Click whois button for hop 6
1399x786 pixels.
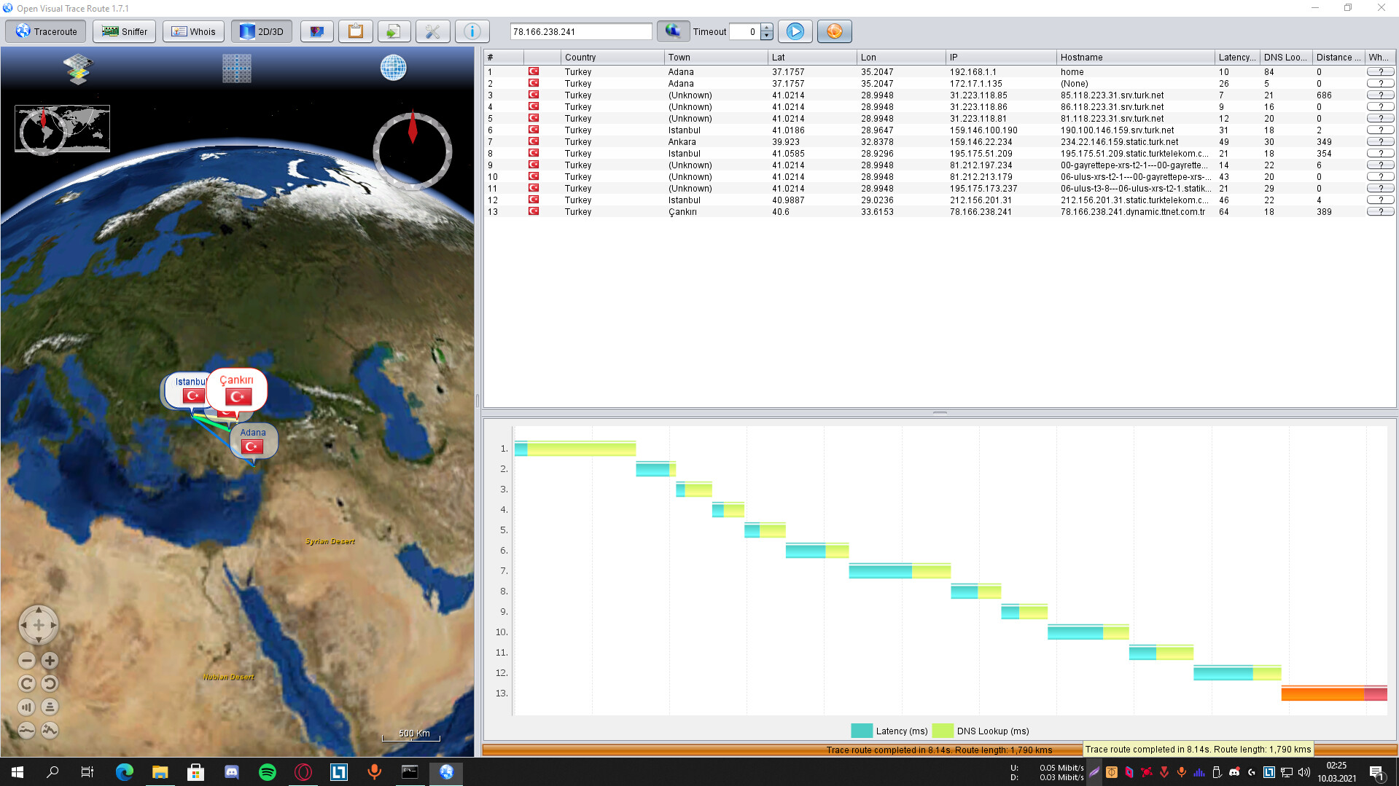point(1380,130)
